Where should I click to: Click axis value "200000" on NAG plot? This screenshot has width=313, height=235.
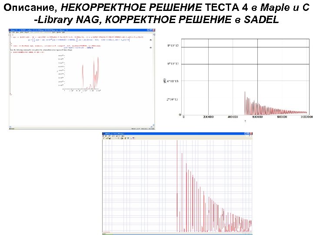pos(208,117)
